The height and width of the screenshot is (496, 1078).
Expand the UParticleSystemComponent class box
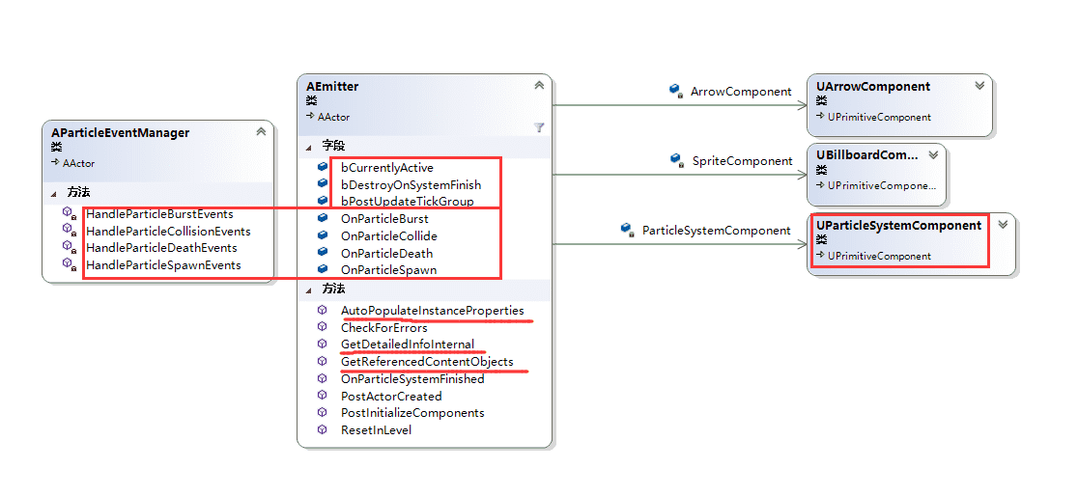coord(1003,225)
